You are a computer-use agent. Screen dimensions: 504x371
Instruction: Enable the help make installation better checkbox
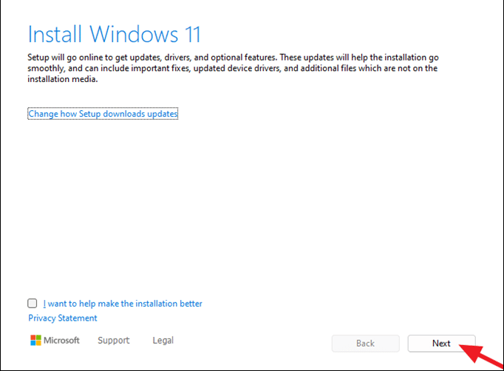click(x=33, y=303)
